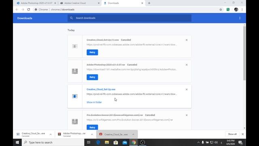Open the network tray icon

[x=212, y=142]
